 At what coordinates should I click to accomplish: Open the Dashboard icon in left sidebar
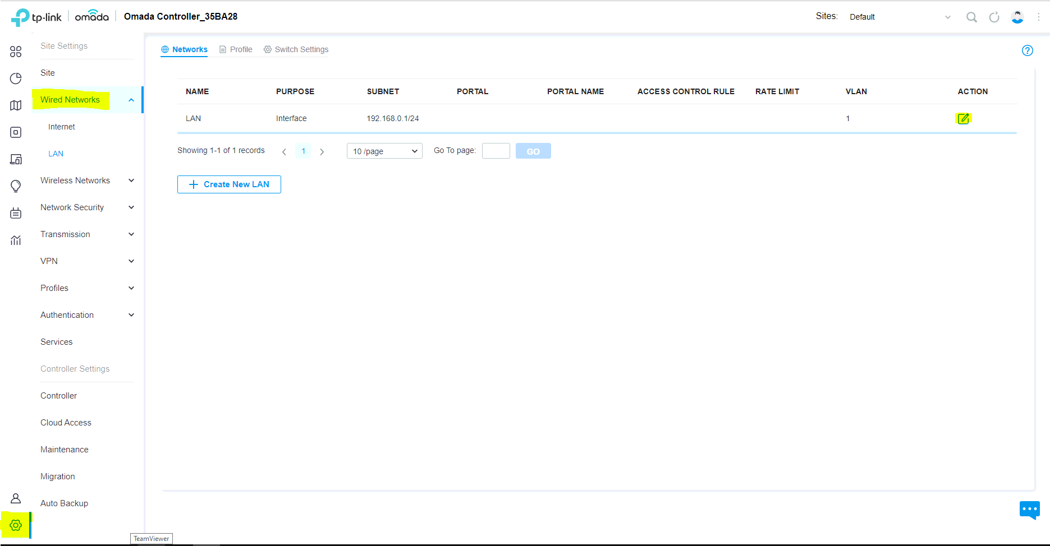point(16,52)
